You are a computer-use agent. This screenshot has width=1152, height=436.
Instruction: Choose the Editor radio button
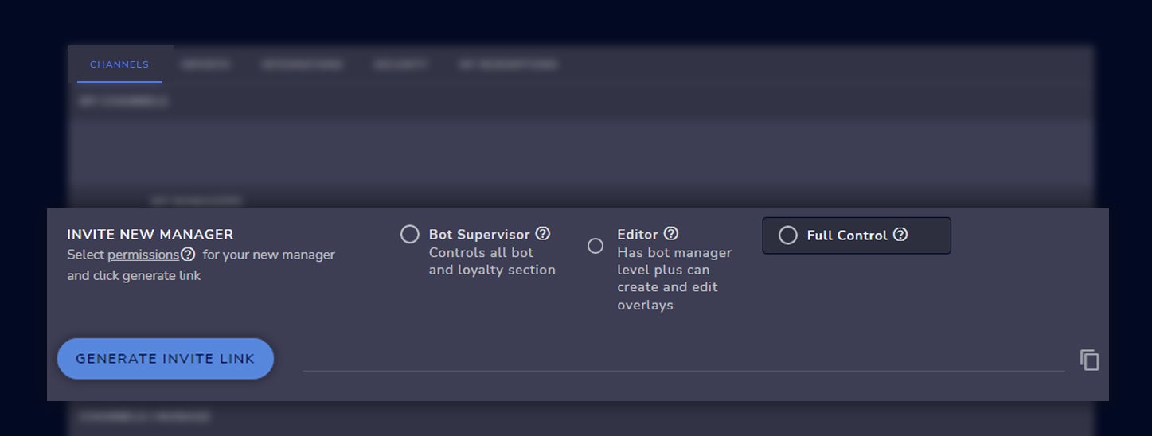tap(596, 246)
